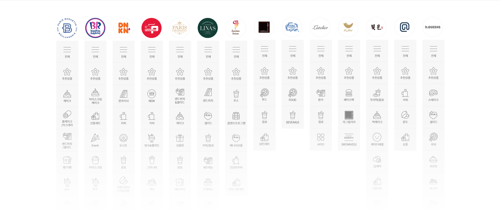The image size is (500, 209).
Task: Open the D.QUEENS logo
Action: point(433,27)
